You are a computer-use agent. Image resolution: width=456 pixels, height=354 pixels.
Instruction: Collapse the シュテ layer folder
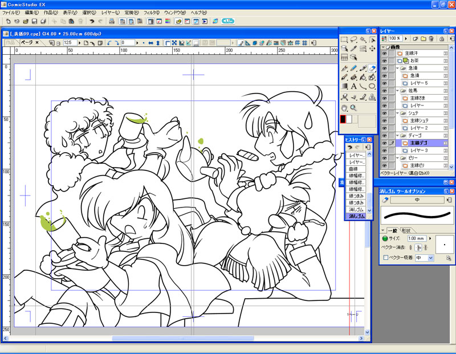tap(397, 113)
